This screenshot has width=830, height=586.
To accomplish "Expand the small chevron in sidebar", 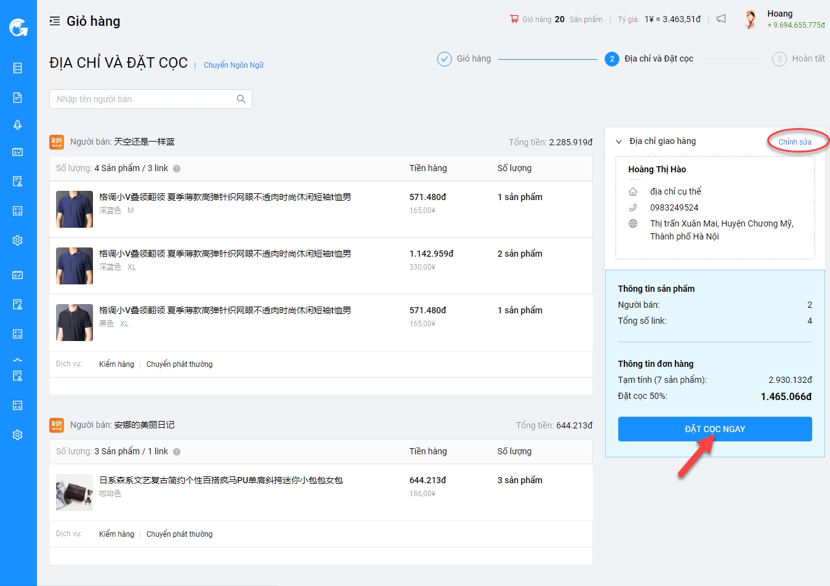I will click(18, 359).
